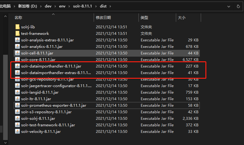Select solr-ltr-8.11.1.jar file name

[36, 99]
